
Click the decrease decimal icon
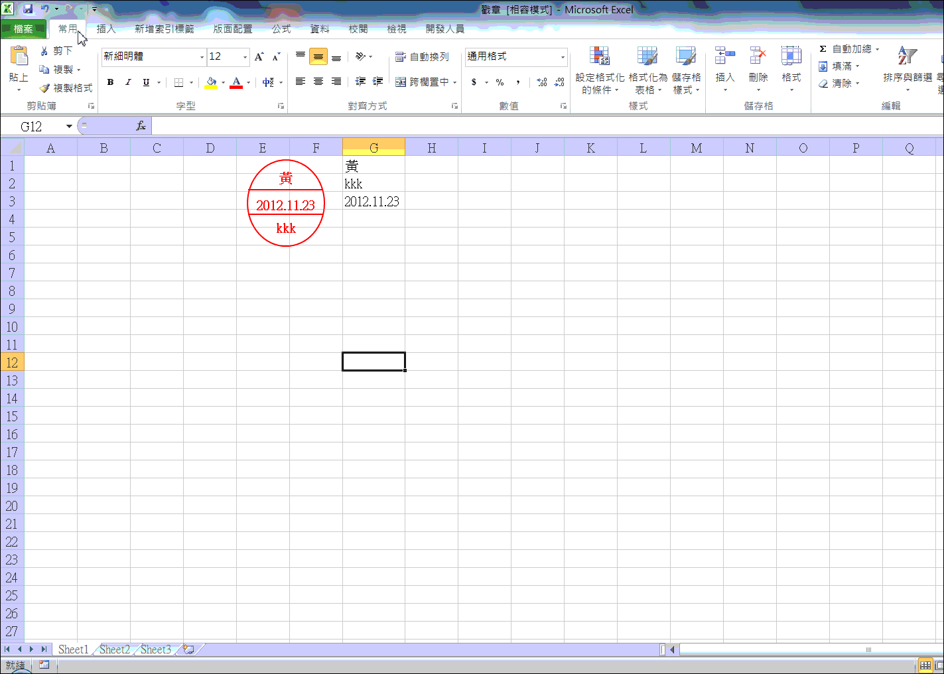click(x=559, y=82)
